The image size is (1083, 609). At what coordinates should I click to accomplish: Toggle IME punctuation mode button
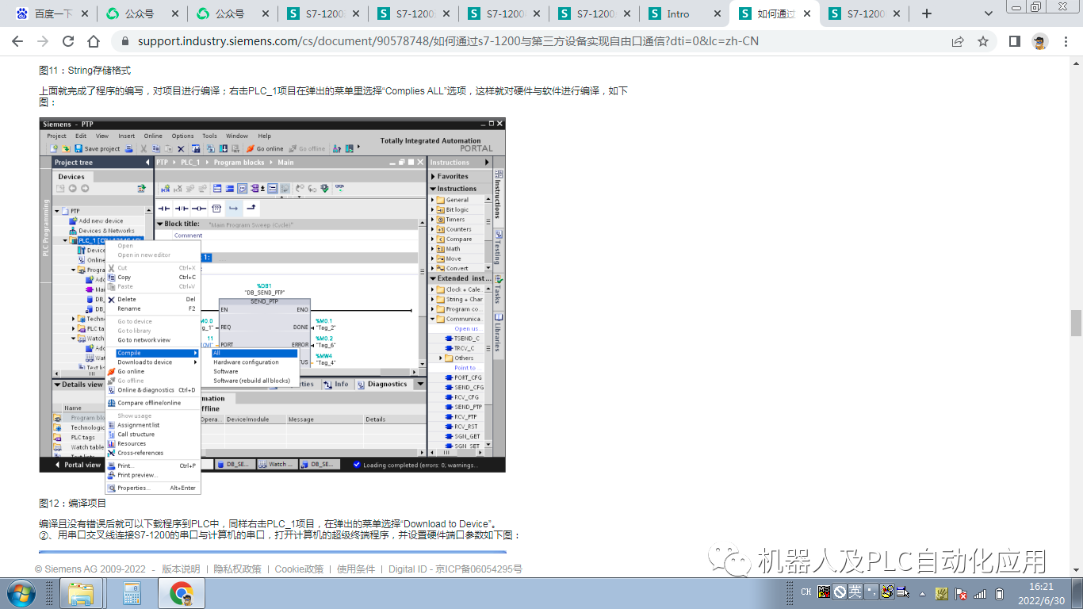click(x=871, y=592)
